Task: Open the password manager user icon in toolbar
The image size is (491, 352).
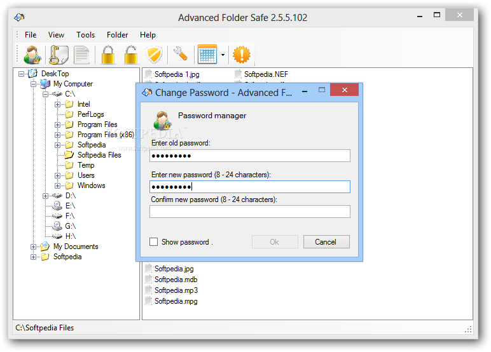Action: coord(32,55)
